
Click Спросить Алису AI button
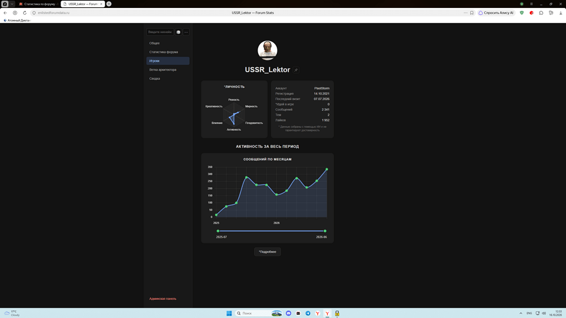pos(496,12)
